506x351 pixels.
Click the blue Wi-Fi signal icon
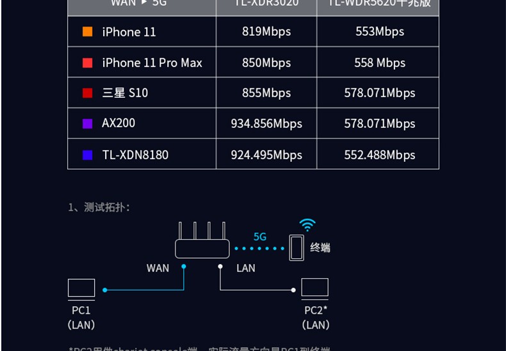(x=307, y=225)
